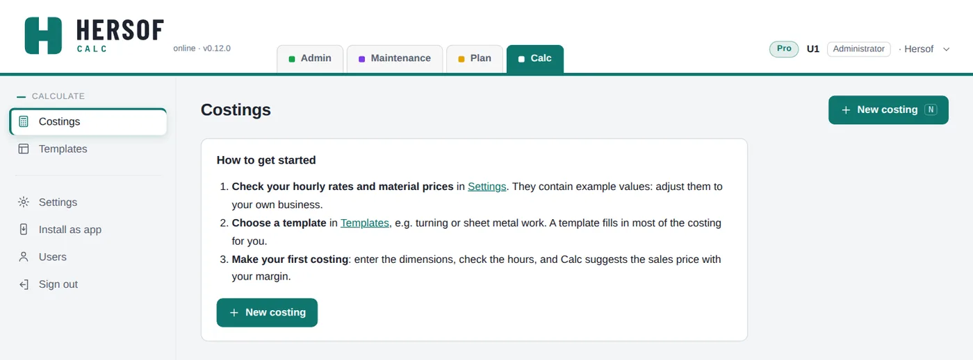973x360 pixels.
Task: Click the Administrator role badge
Action: tap(858, 49)
